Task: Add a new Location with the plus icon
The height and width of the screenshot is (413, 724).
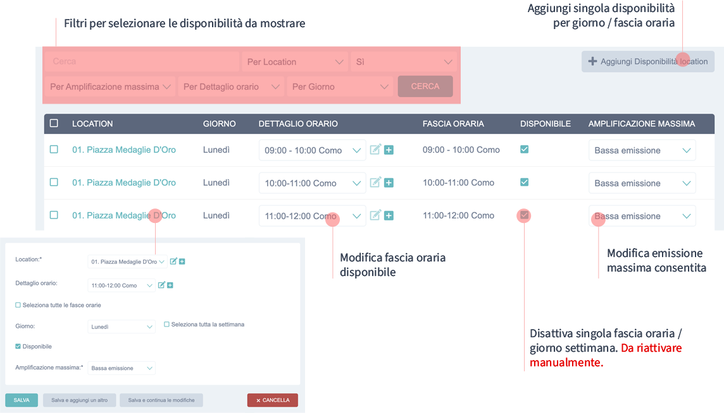Action: click(182, 261)
